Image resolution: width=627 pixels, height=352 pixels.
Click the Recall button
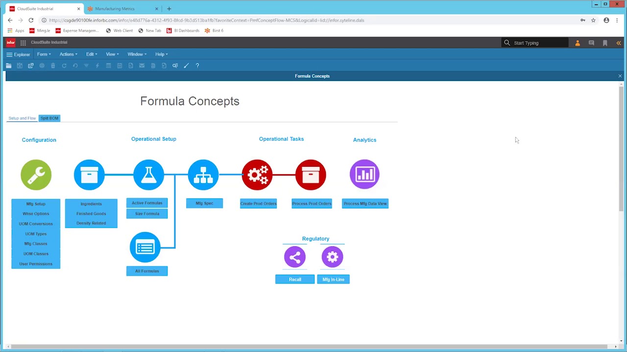click(295, 279)
